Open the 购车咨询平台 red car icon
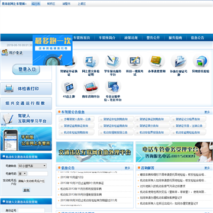 (x=91, y=86)
